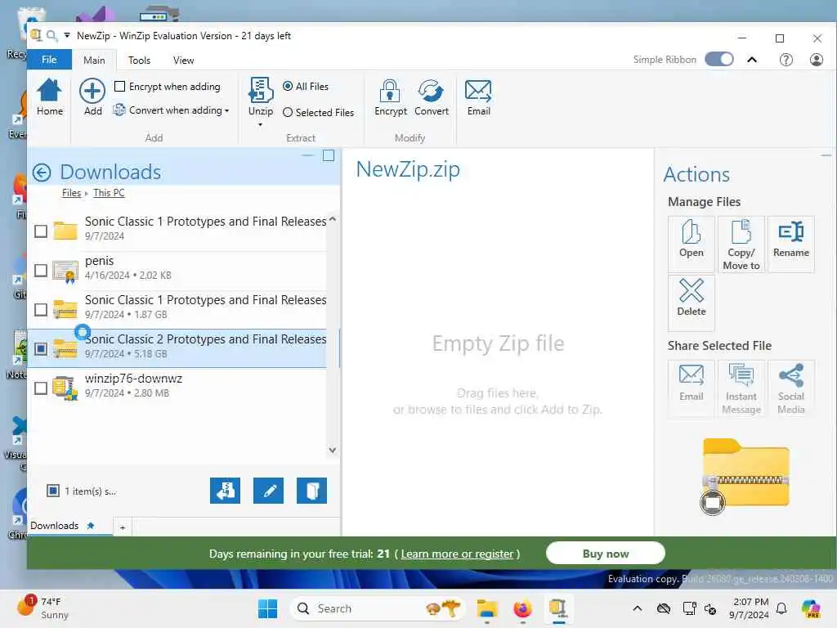The width and height of the screenshot is (837, 628).
Task: Collapse the Actions pane minimize dash
Action: (826, 155)
